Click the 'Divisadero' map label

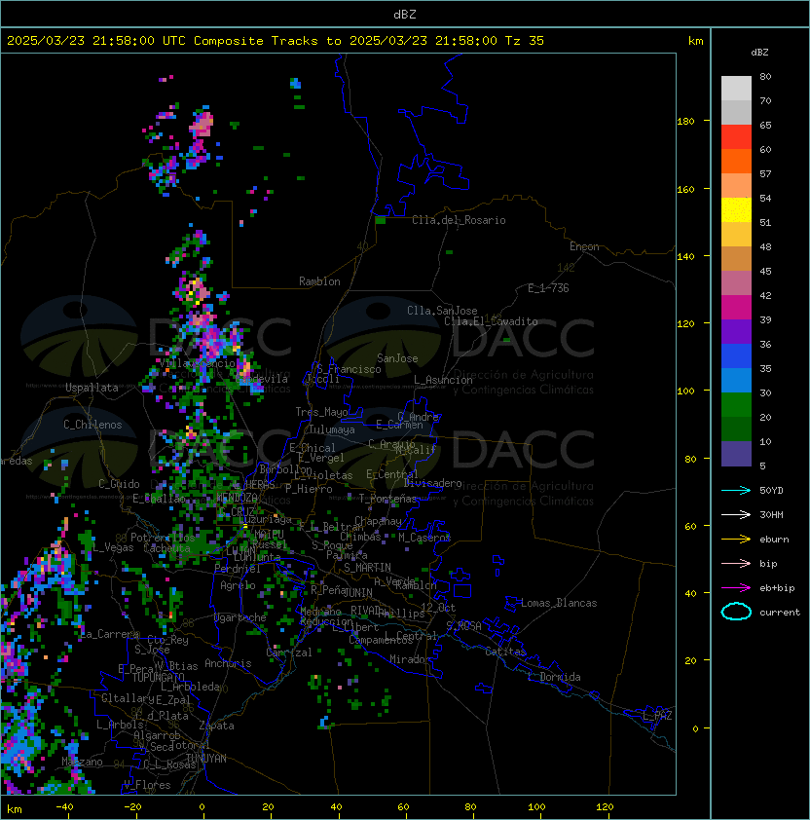(432, 483)
